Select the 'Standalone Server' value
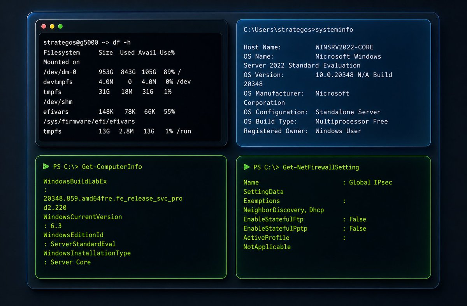Image resolution: width=467 pixels, height=306 pixels. click(348, 112)
